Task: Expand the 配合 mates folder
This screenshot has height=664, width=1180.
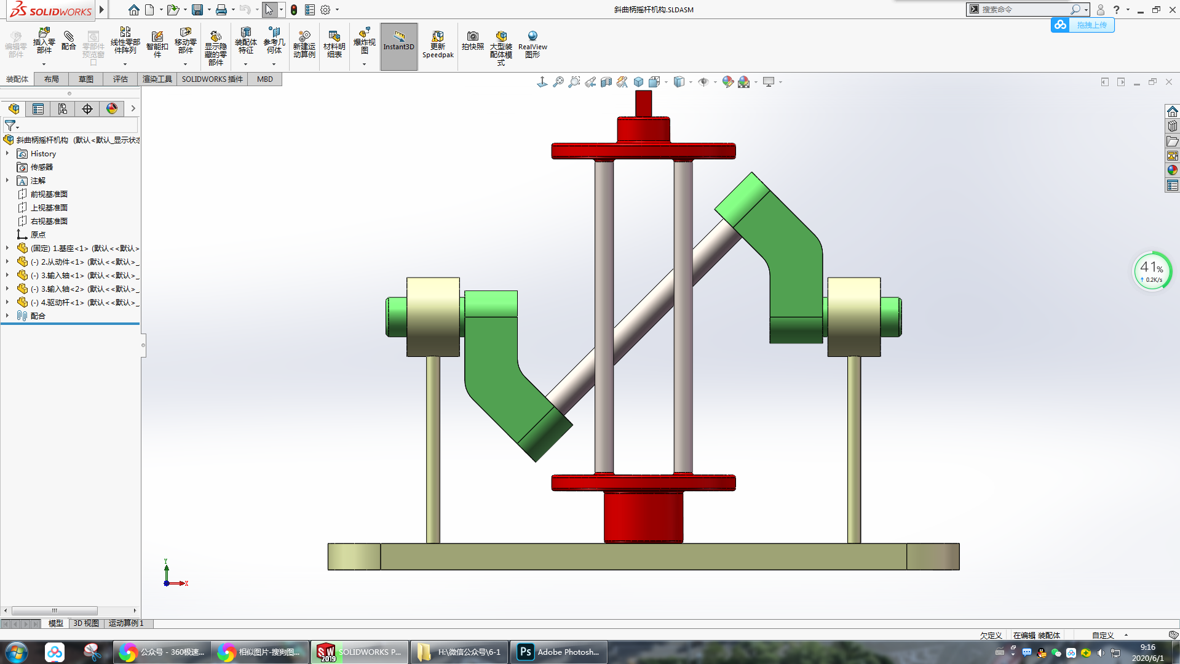Action: click(x=7, y=316)
